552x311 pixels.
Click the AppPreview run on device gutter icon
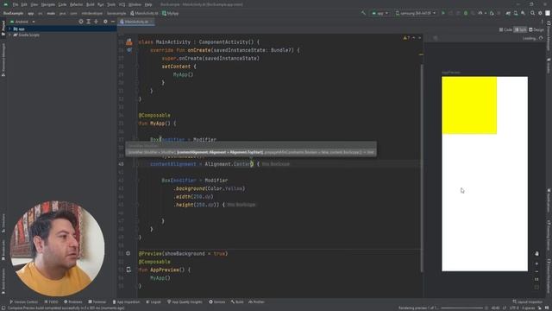[129, 270]
